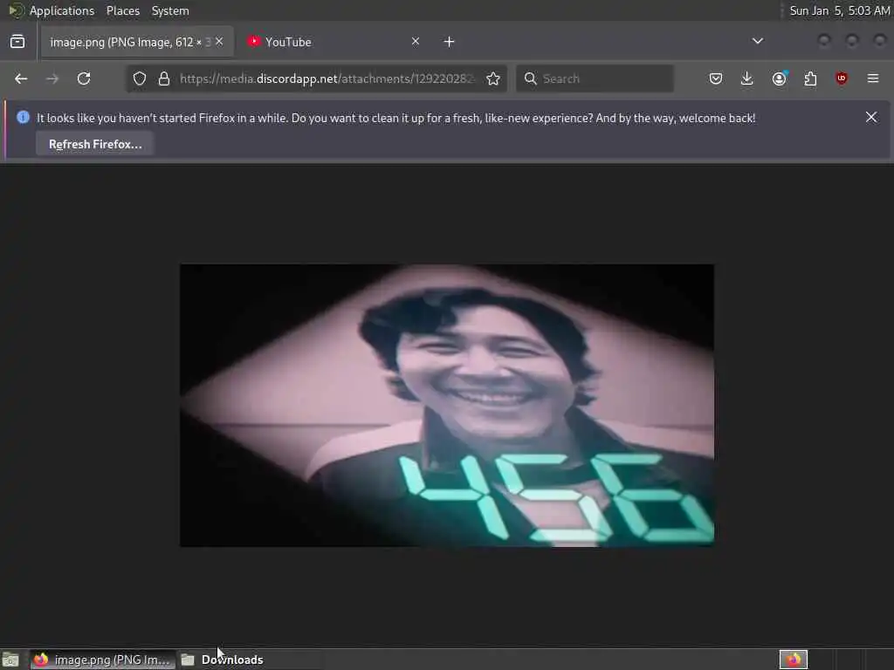Bookmark this page with the star icon
Viewport: 894px width, 670px height.
click(x=493, y=79)
